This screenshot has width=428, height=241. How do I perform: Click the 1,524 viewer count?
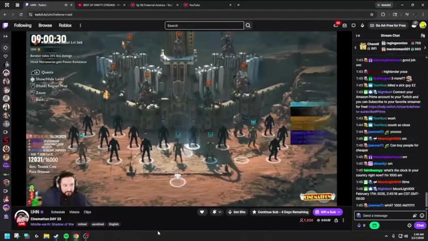[306, 220]
